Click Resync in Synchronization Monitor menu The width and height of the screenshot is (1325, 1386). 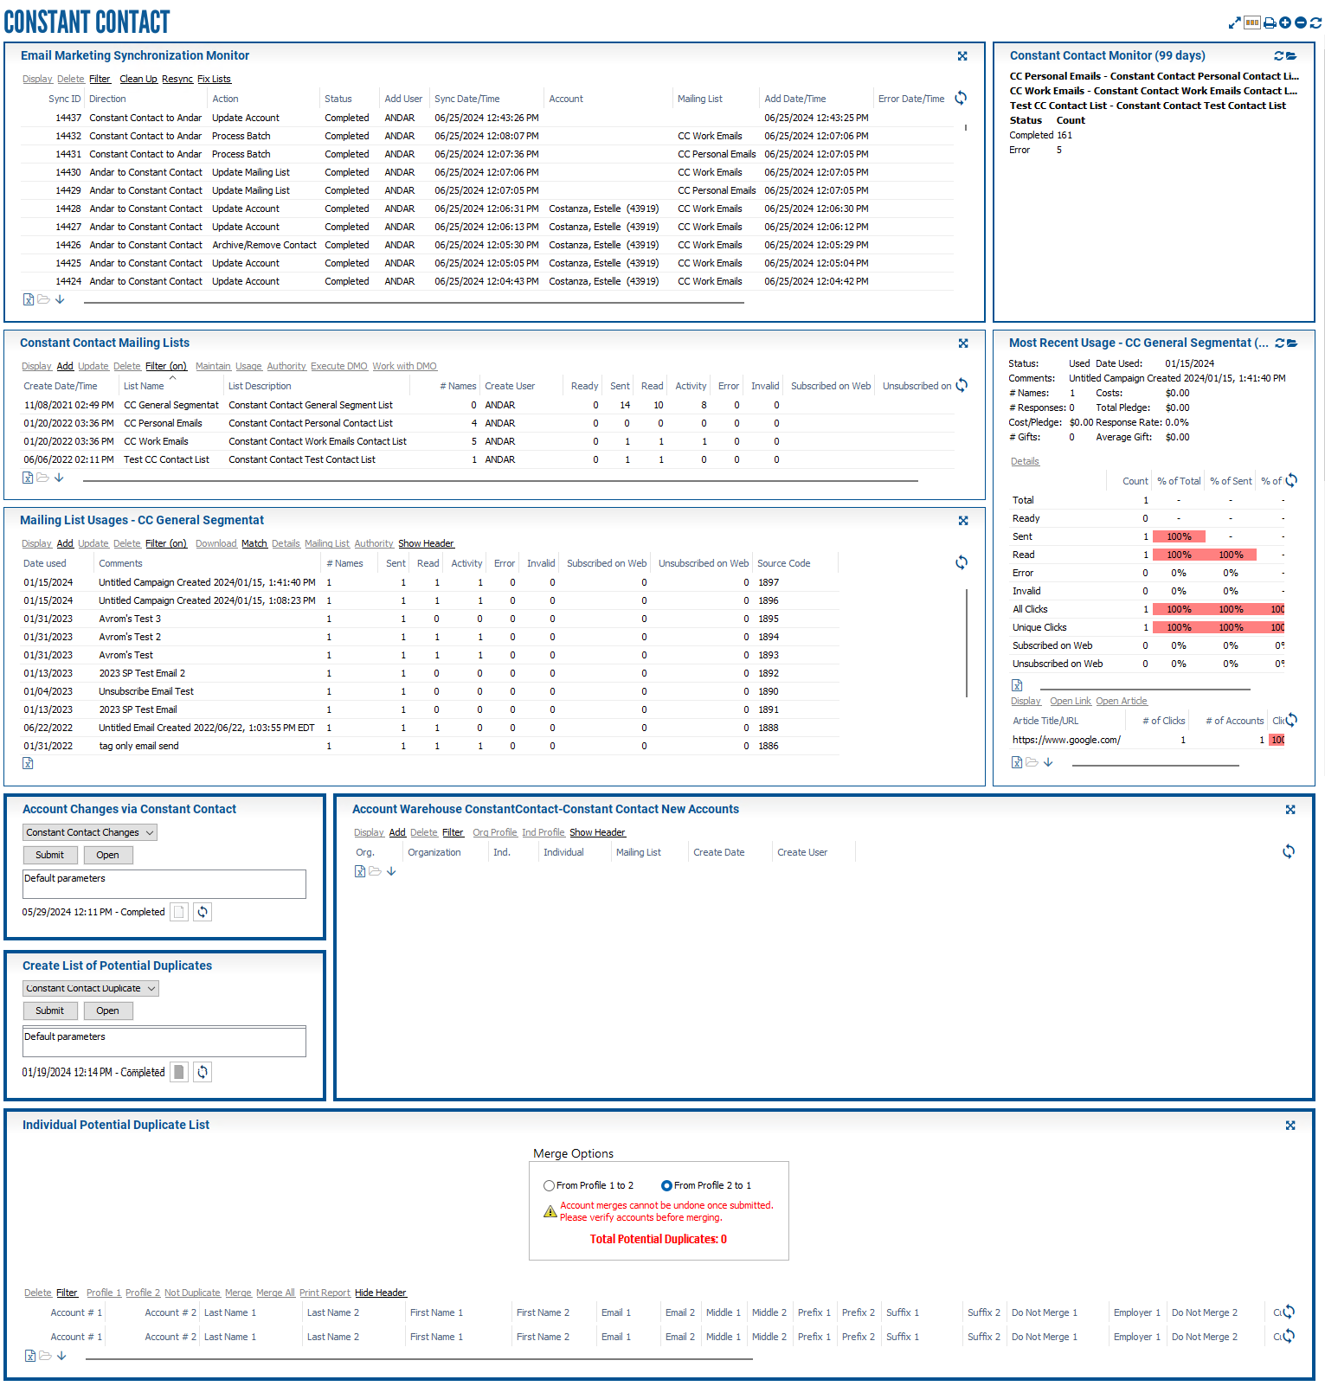(177, 80)
